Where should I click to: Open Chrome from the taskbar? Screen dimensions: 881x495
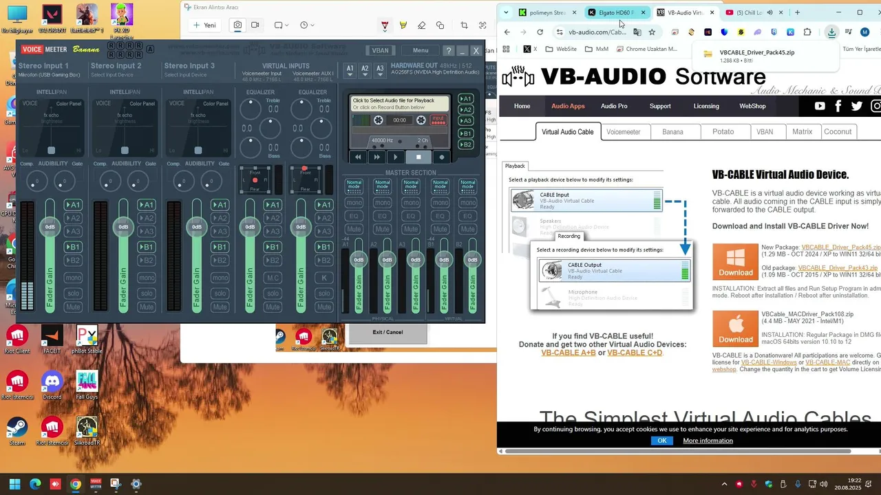click(75, 484)
